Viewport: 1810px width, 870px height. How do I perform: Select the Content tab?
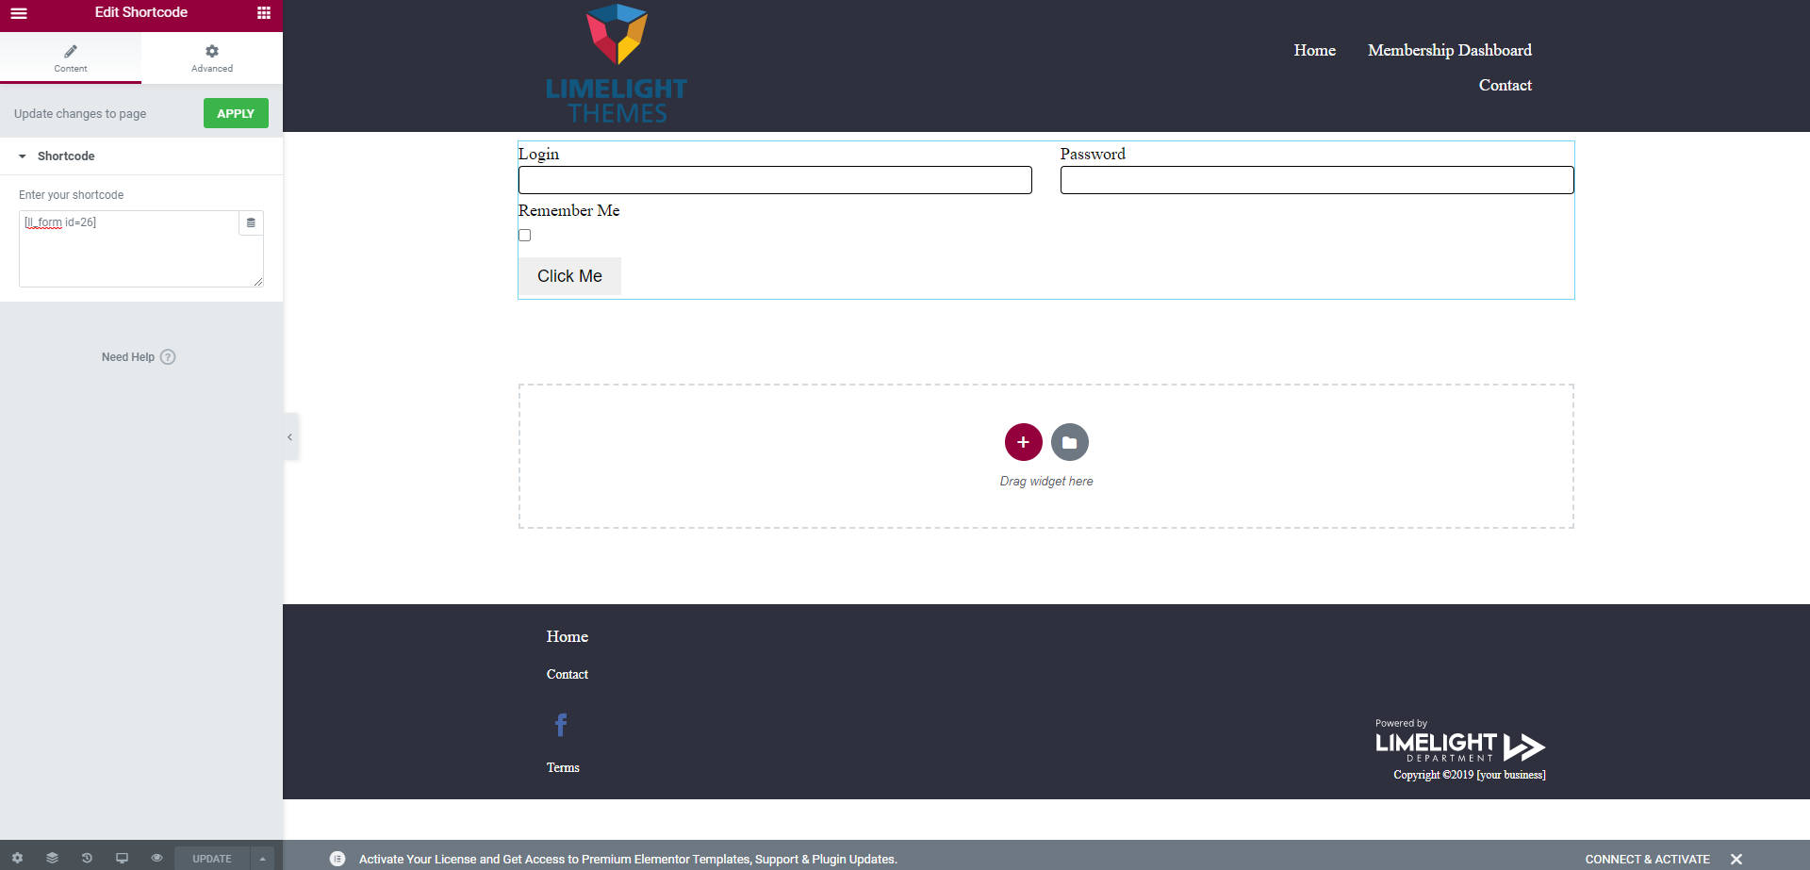(71, 57)
